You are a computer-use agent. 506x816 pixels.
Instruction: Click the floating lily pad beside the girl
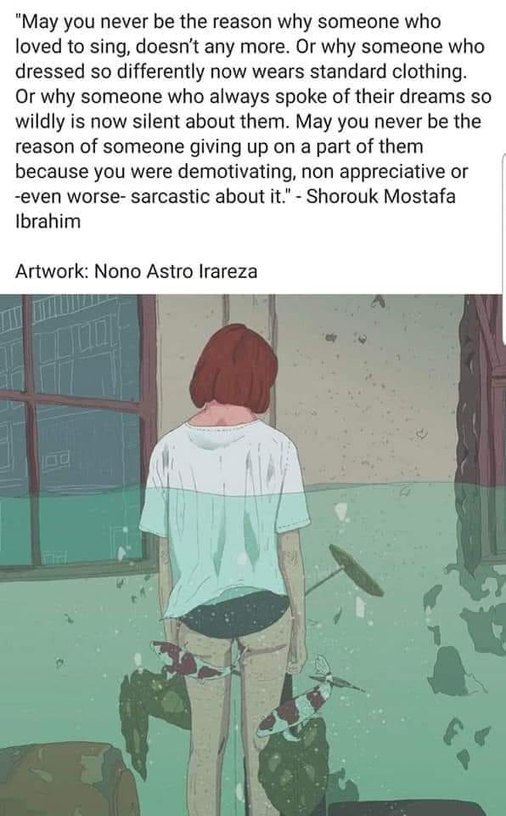point(357,569)
